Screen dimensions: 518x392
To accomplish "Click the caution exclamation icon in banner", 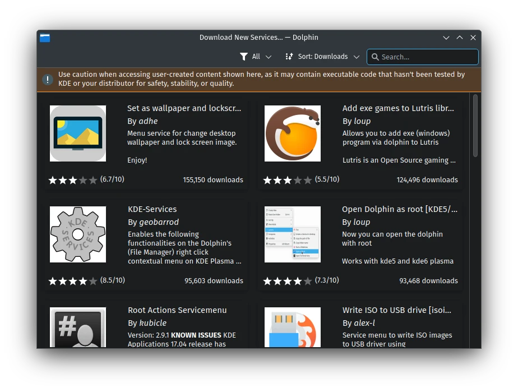I will click(x=48, y=79).
